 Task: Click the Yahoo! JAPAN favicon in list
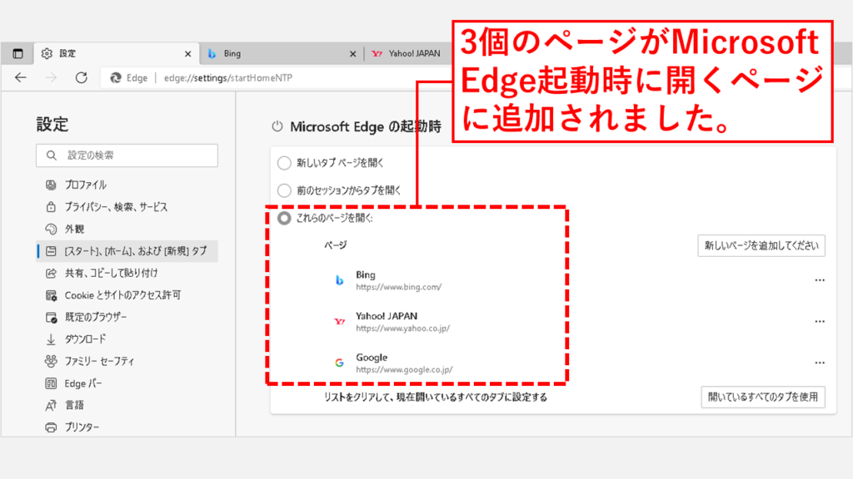tap(340, 322)
